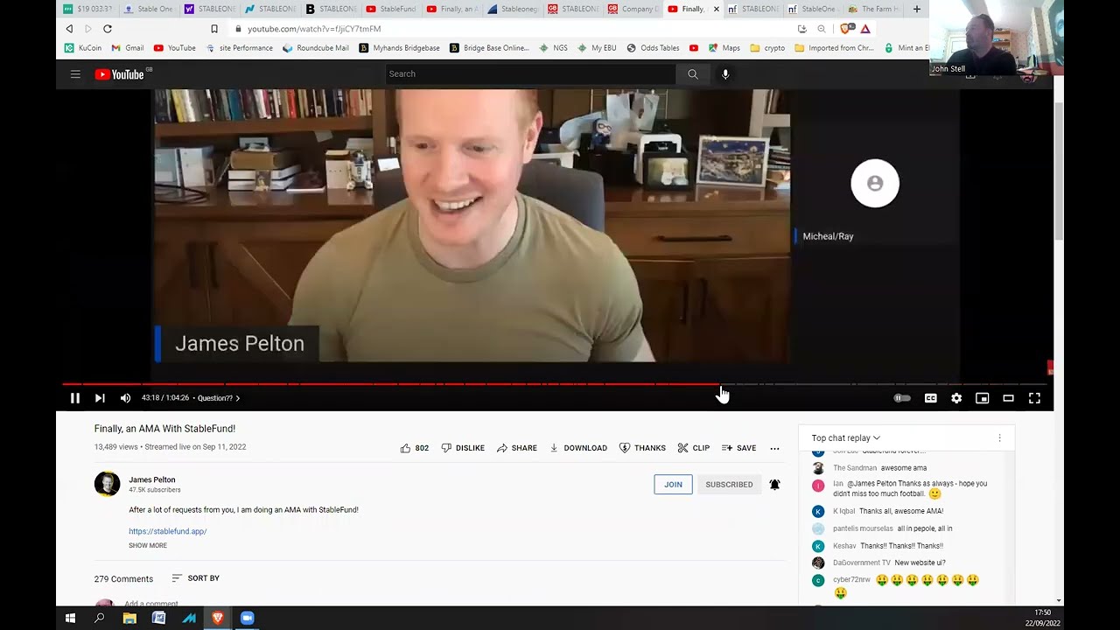Open the Gmail bookmark
The height and width of the screenshot is (630, 1120).
tap(128, 48)
